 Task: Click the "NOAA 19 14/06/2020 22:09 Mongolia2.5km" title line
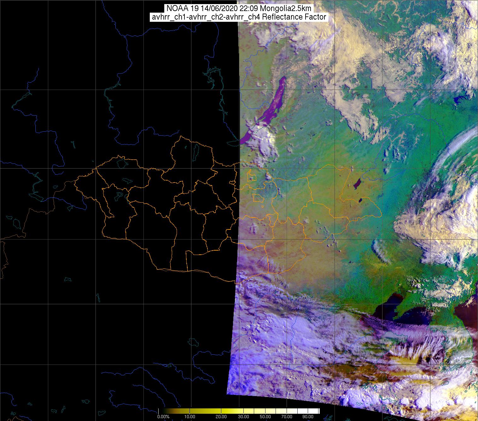[x=239, y=9]
